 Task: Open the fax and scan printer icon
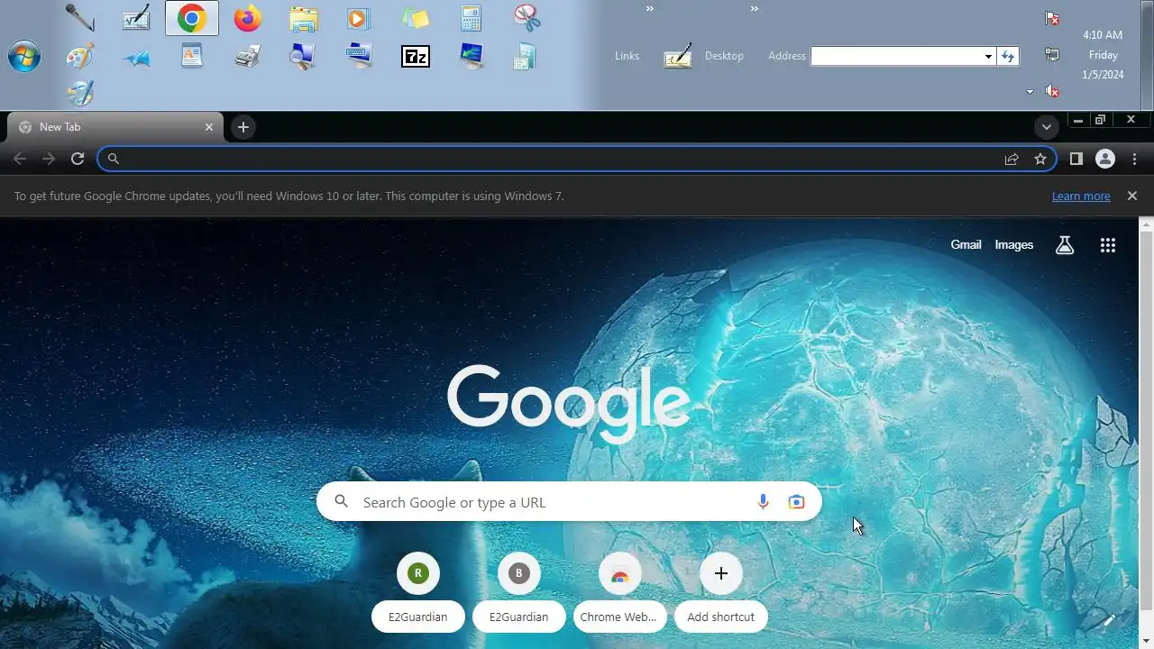point(247,56)
